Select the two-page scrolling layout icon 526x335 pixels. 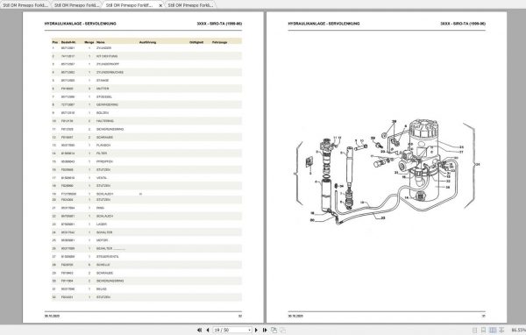point(501,331)
